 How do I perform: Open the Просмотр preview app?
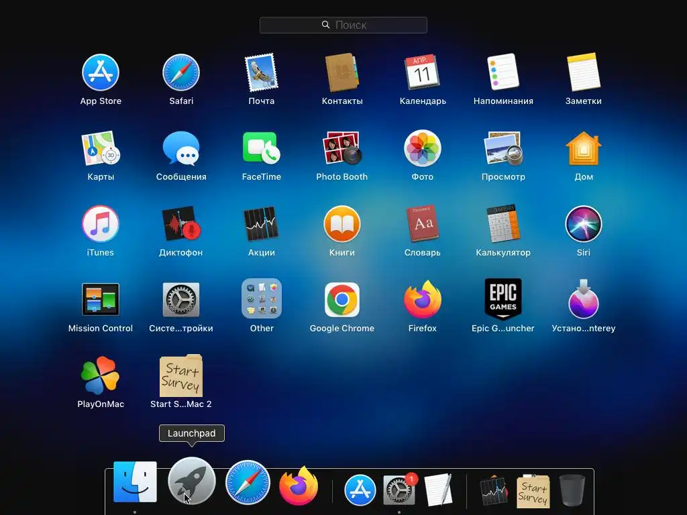click(x=503, y=148)
